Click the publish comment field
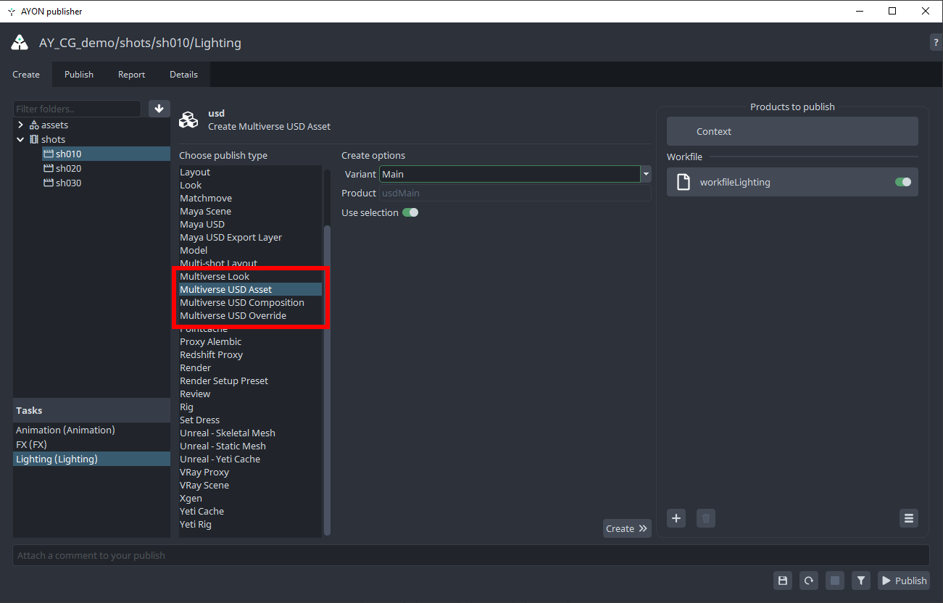The height and width of the screenshot is (603, 943). pos(471,555)
